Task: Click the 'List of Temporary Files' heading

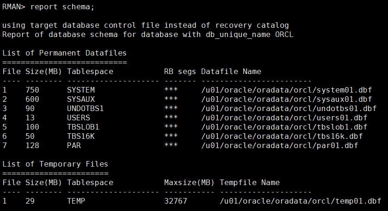Action: coord(55,164)
